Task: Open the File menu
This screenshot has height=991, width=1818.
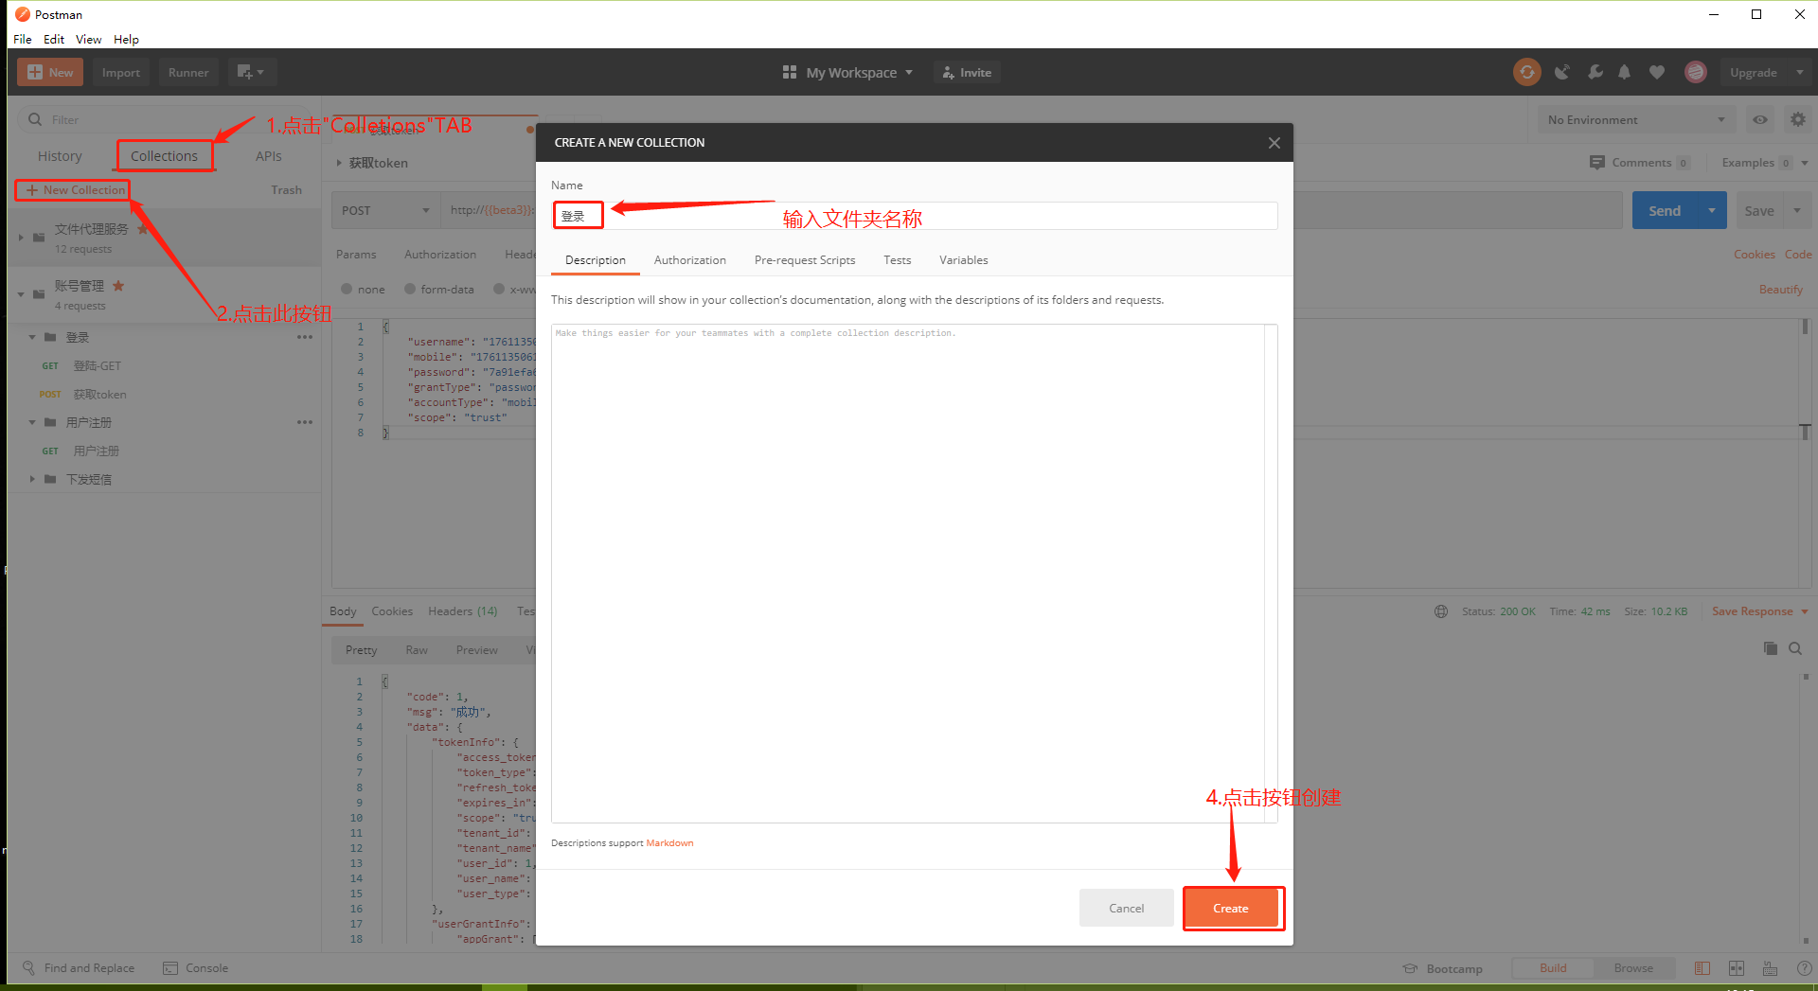Action: coord(23,39)
